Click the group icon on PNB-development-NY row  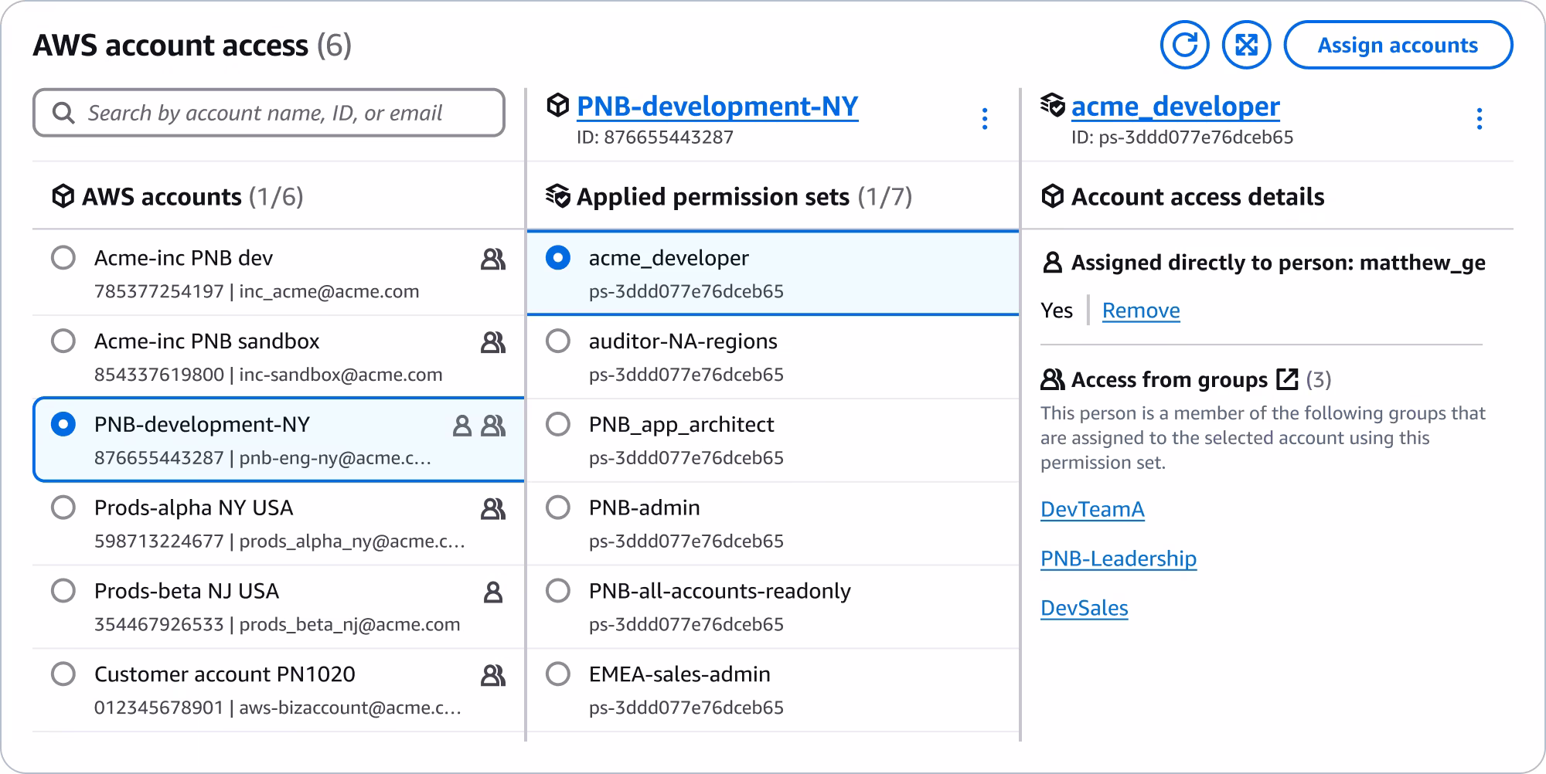pos(493,426)
